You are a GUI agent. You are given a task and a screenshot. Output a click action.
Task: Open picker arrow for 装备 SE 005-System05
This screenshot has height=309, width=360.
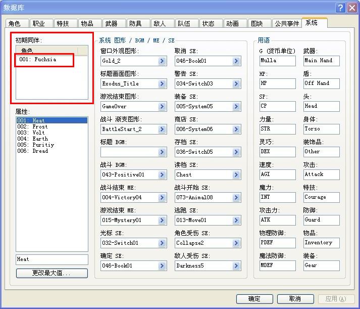tap(236, 106)
